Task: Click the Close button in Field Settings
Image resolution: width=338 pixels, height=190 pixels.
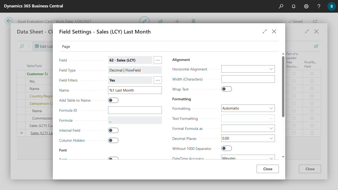Action: [x=267, y=169]
